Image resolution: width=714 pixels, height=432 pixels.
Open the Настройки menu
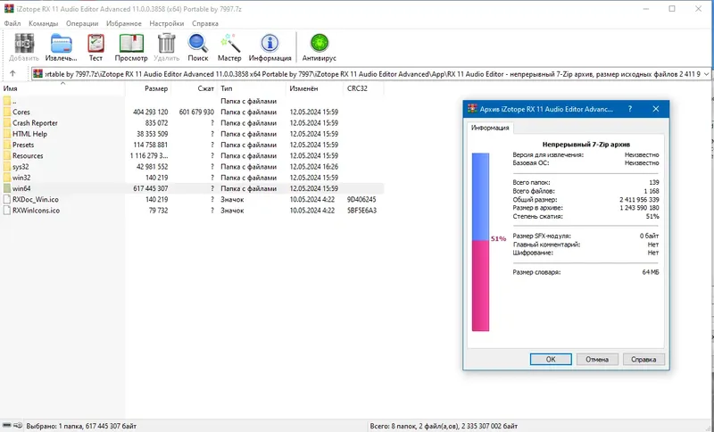(167, 23)
